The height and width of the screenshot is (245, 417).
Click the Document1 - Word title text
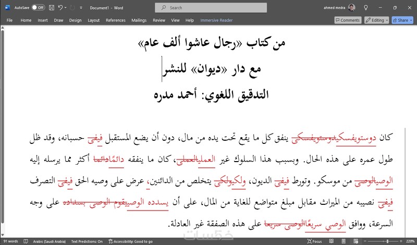106,8
